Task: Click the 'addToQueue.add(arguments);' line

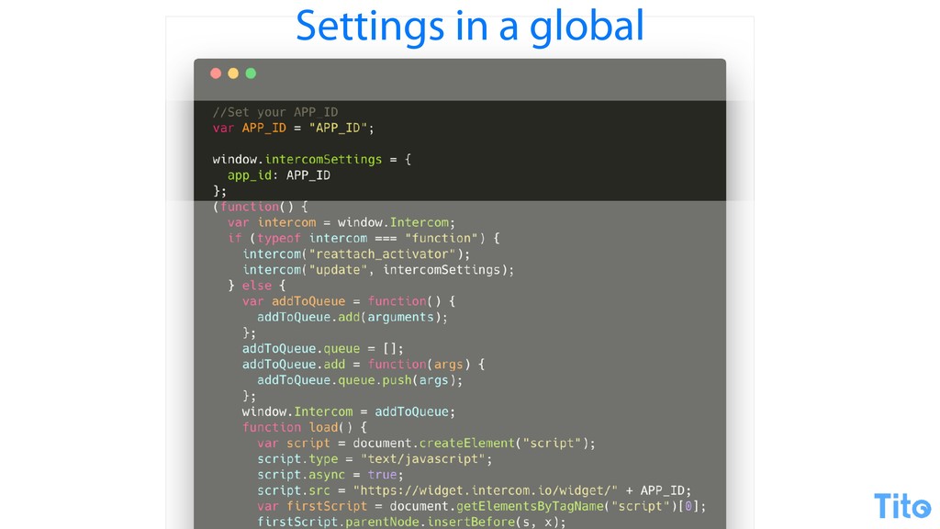Action: point(352,317)
